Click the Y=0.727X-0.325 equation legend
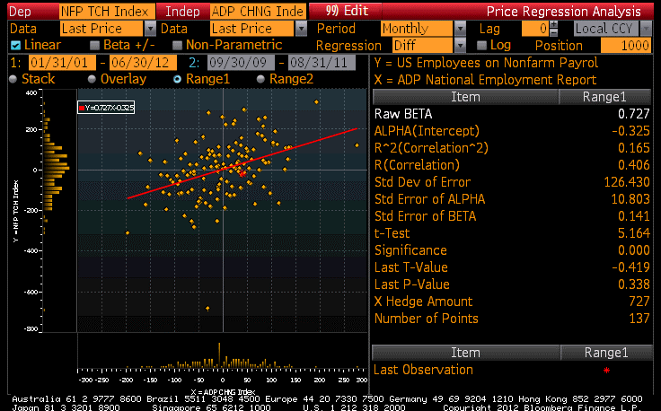Screen dimensions: 661x411 (x=106, y=108)
